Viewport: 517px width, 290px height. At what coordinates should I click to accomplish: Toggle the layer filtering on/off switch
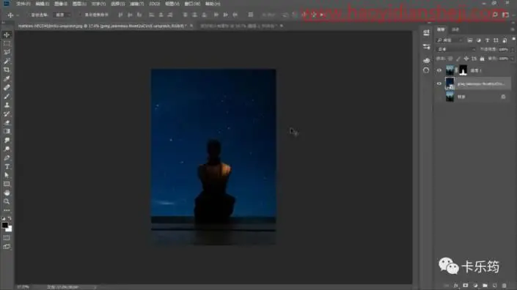click(513, 39)
